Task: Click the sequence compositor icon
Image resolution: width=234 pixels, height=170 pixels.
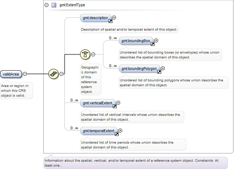Action: coord(53,74)
